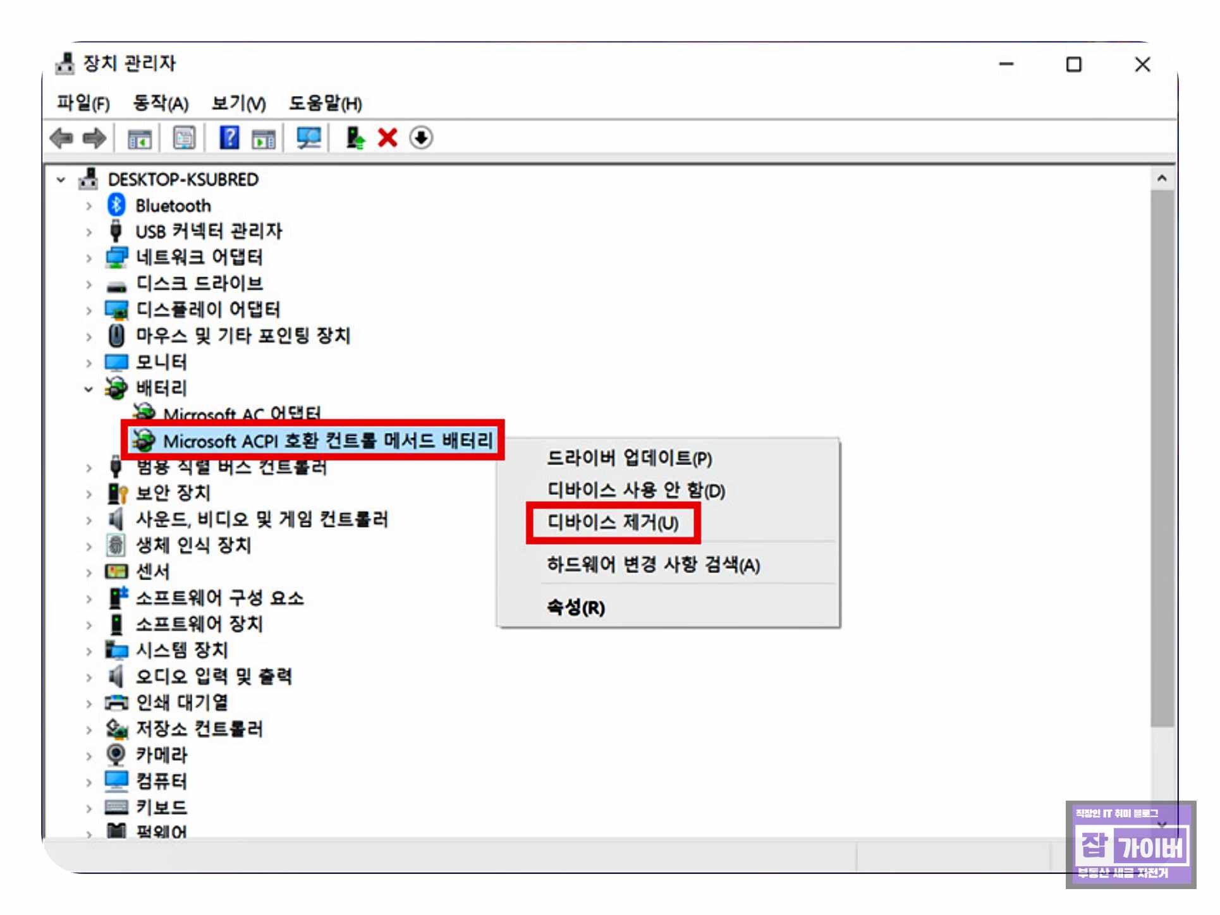The width and height of the screenshot is (1220, 915).
Task: Select 속성(R) in the context menu
Action: point(575,607)
